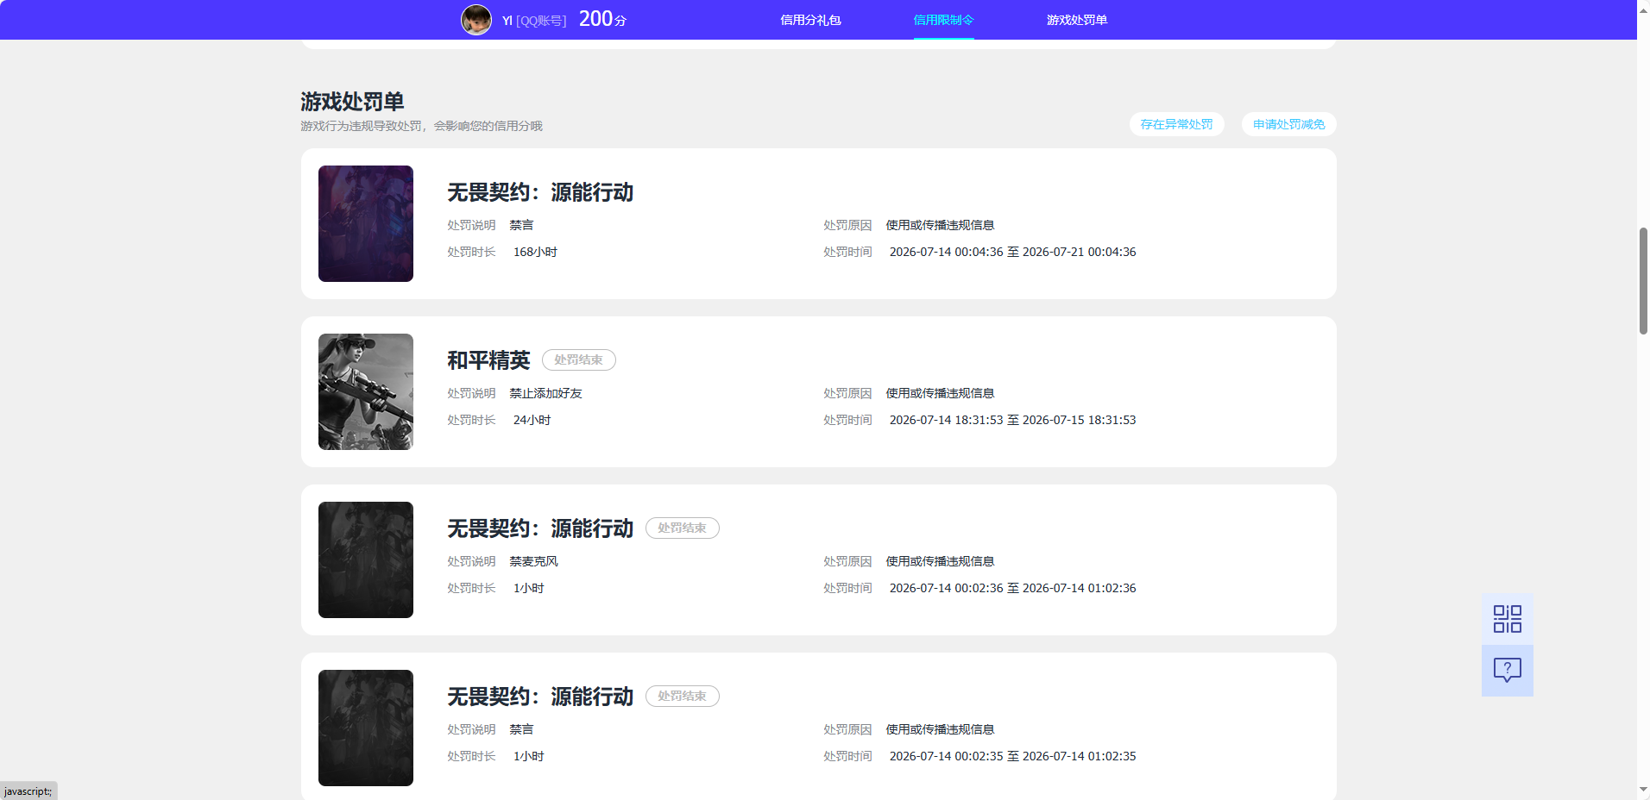Open thumbnail of last 无畏契约 禁言 1小时 card
This screenshot has width=1650, height=800.
coord(366,728)
